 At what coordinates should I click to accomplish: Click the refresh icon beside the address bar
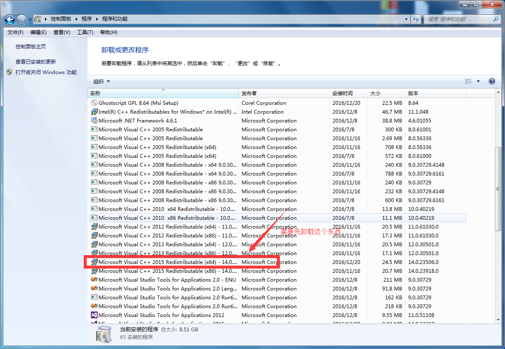(x=416, y=19)
